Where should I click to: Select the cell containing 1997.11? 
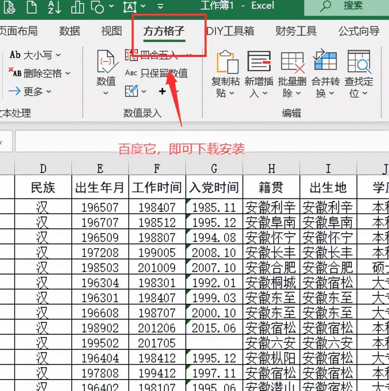point(214,373)
